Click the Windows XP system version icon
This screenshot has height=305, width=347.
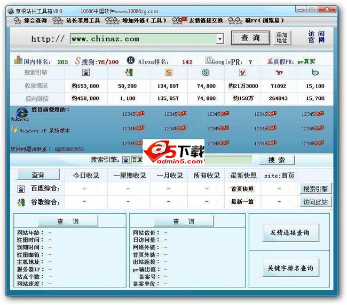(14, 130)
